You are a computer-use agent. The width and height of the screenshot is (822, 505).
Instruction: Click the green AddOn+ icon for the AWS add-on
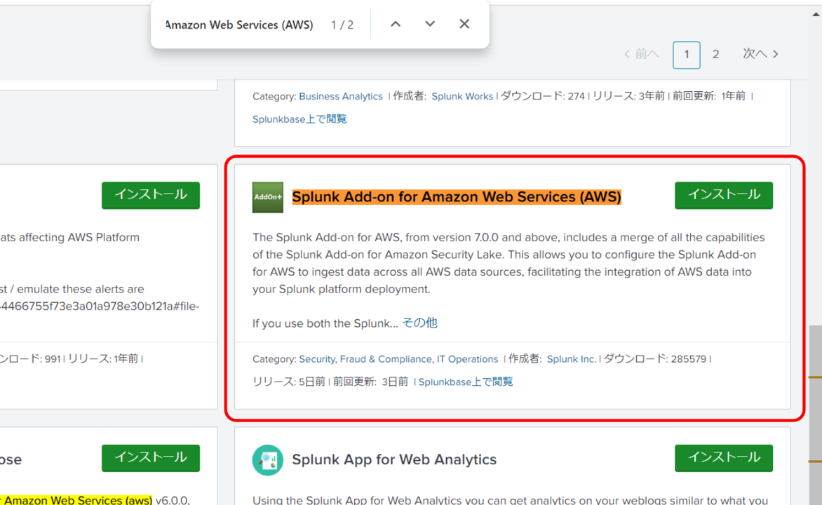[x=267, y=197]
